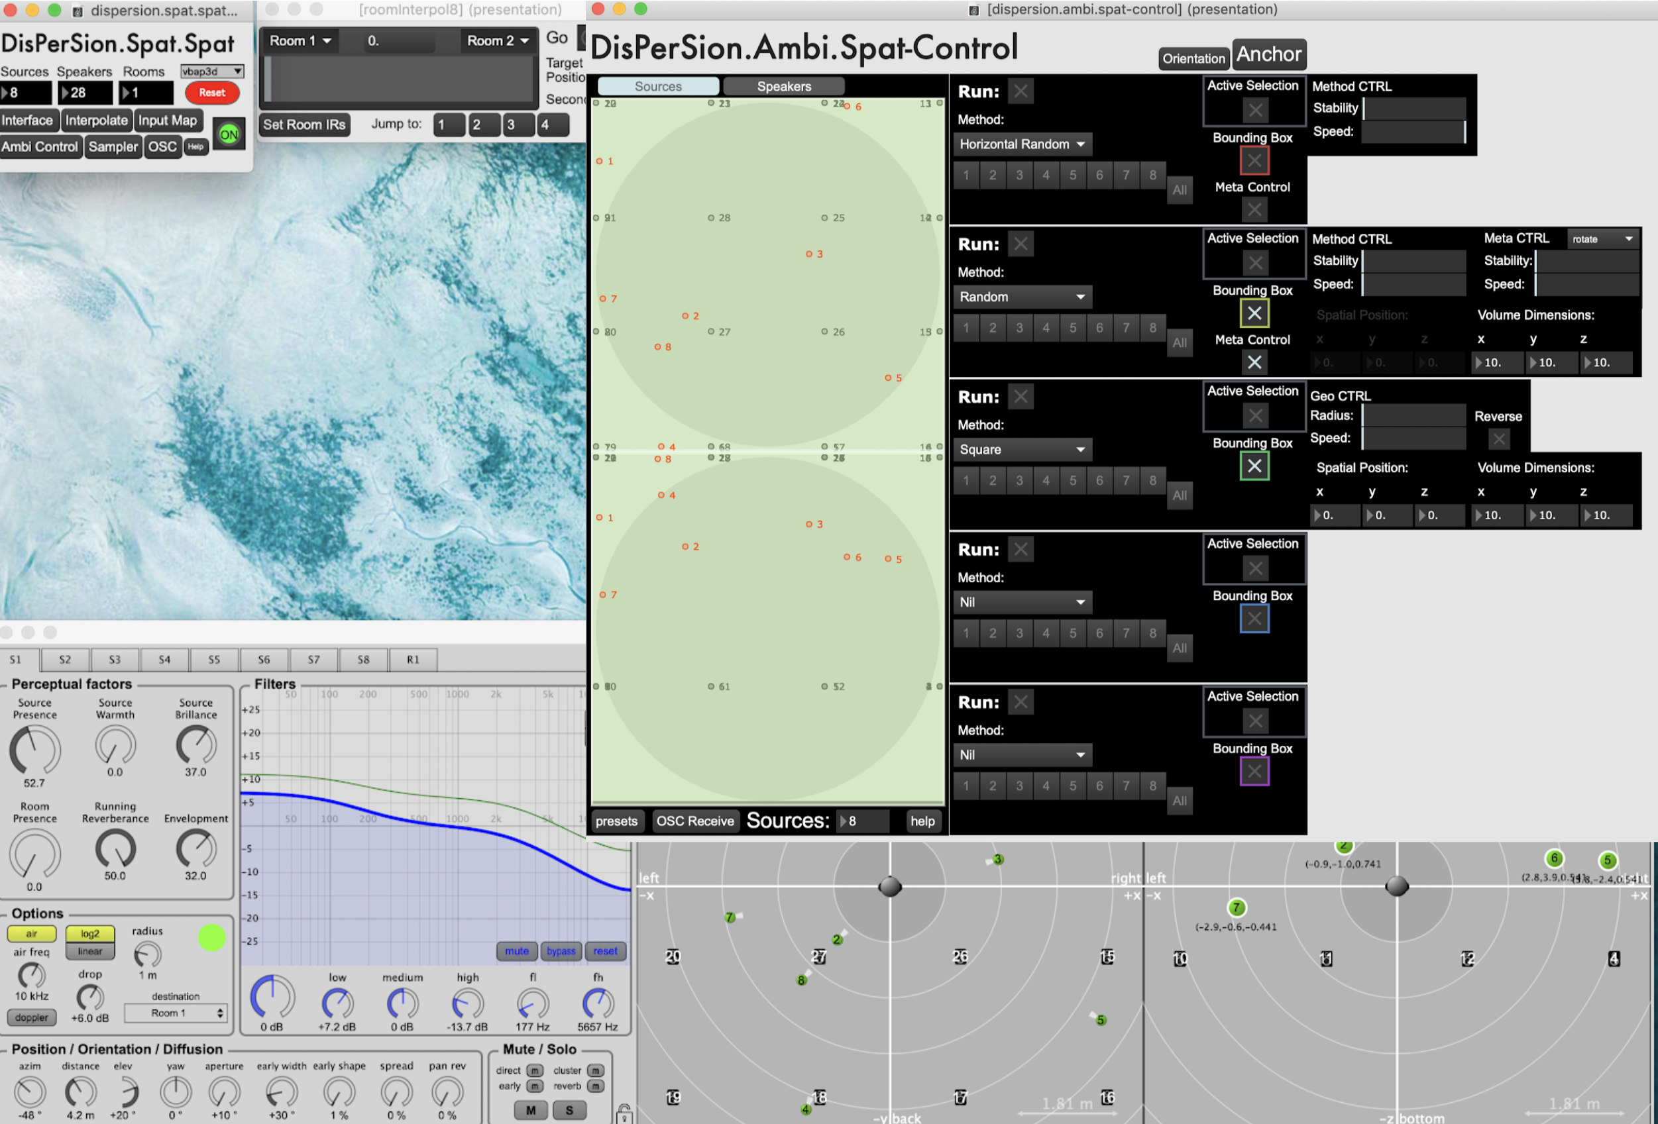
Task: Select the linear drop mode button
Action: (90, 951)
